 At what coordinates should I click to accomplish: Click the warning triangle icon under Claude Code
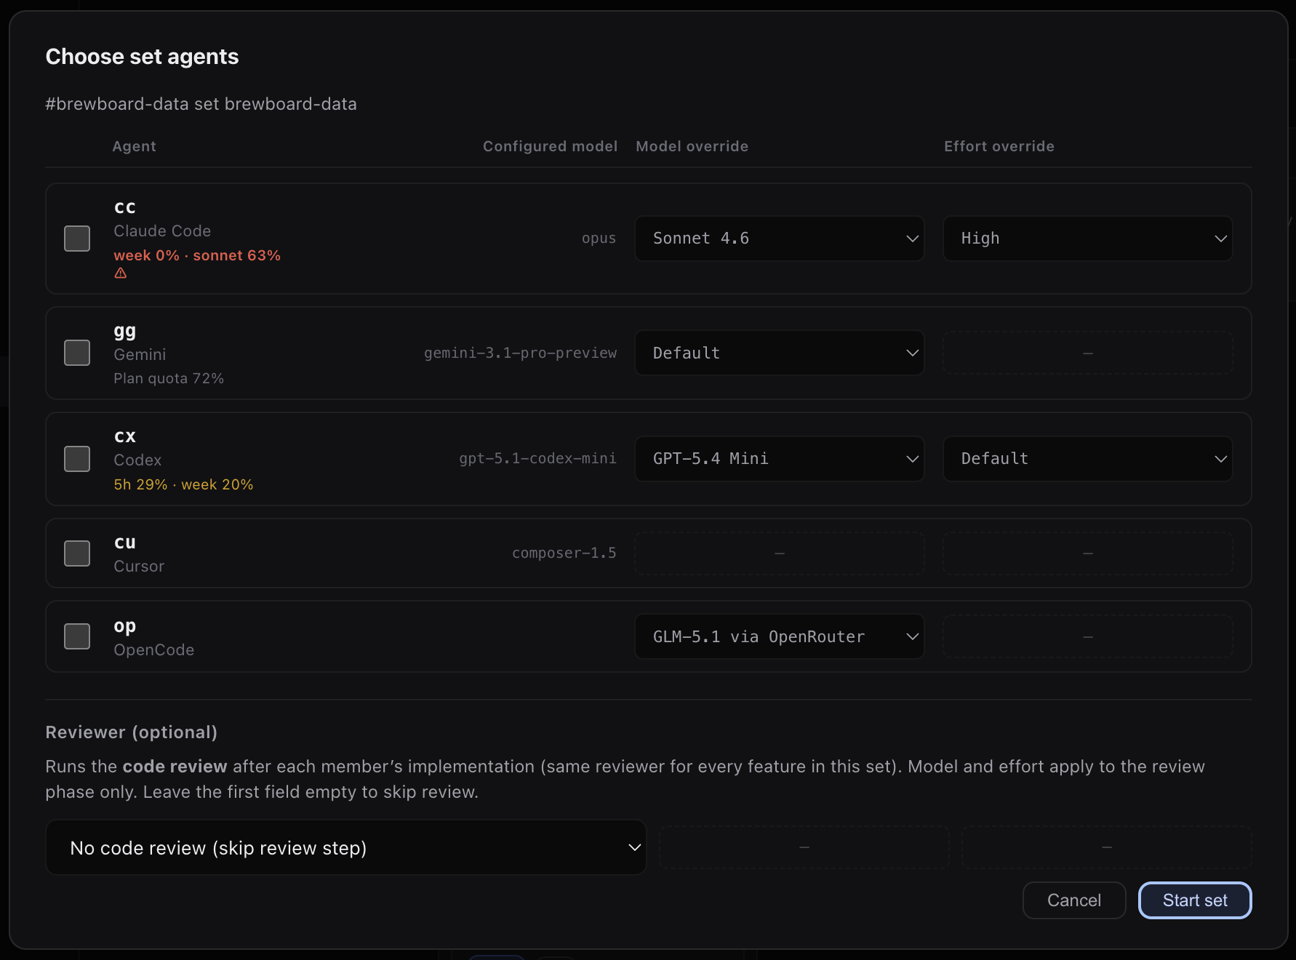pyautogui.click(x=121, y=273)
